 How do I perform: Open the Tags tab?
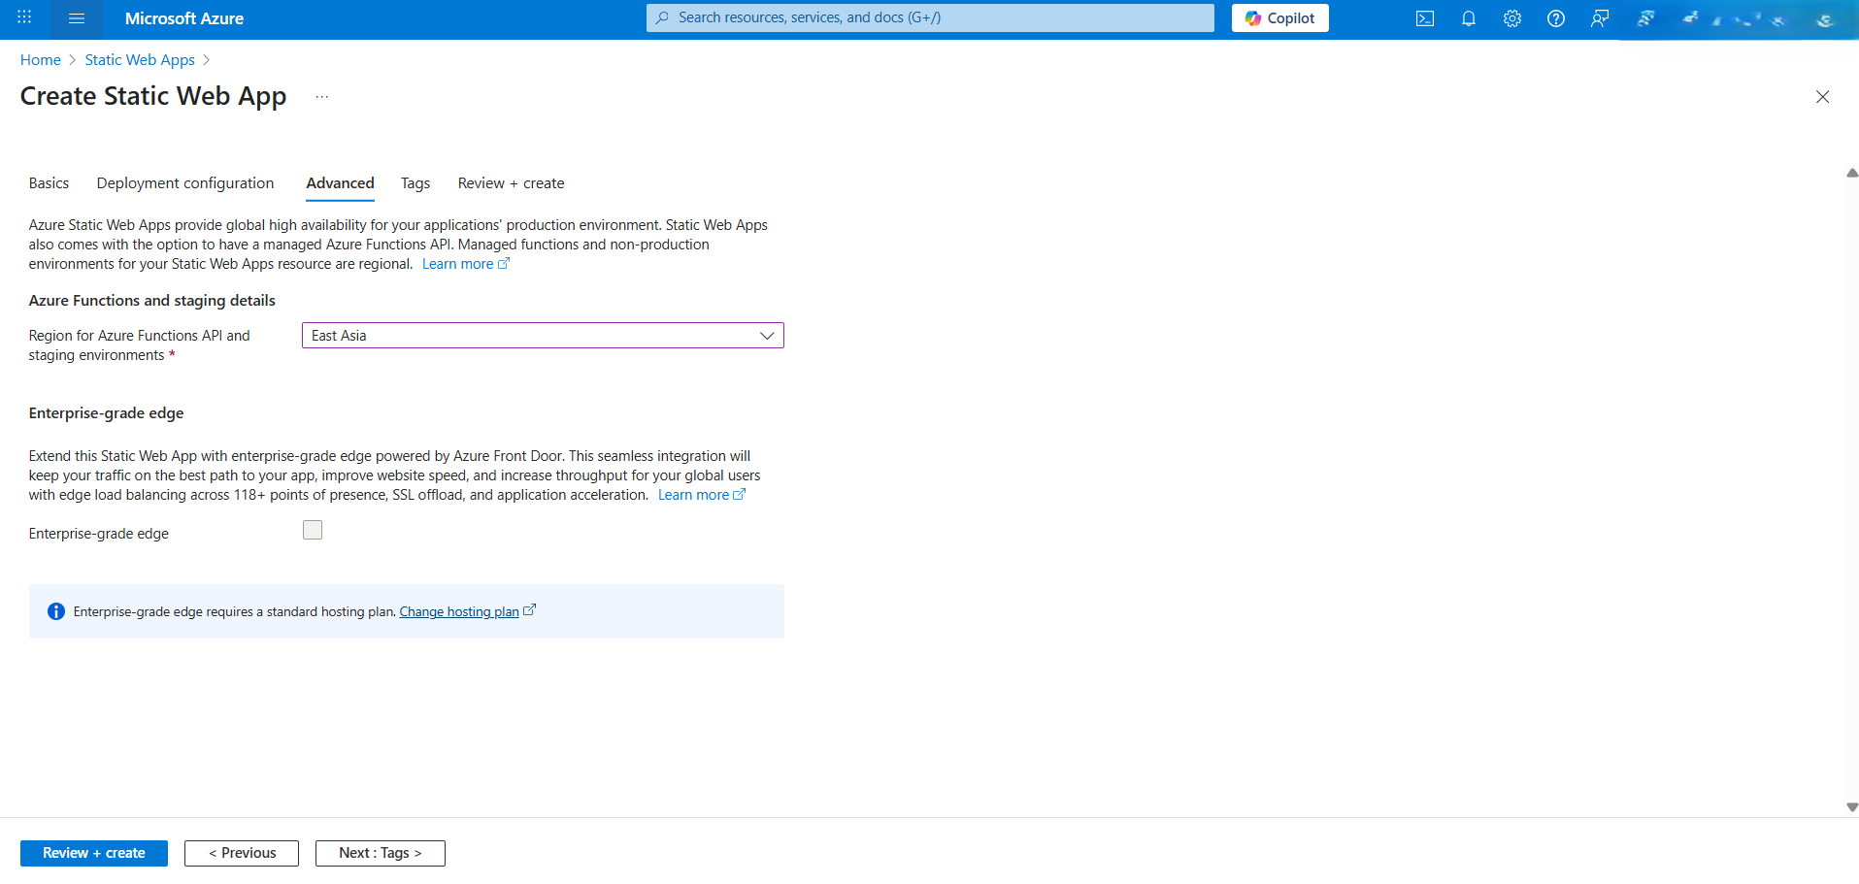pyautogui.click(x=415, y=183)
